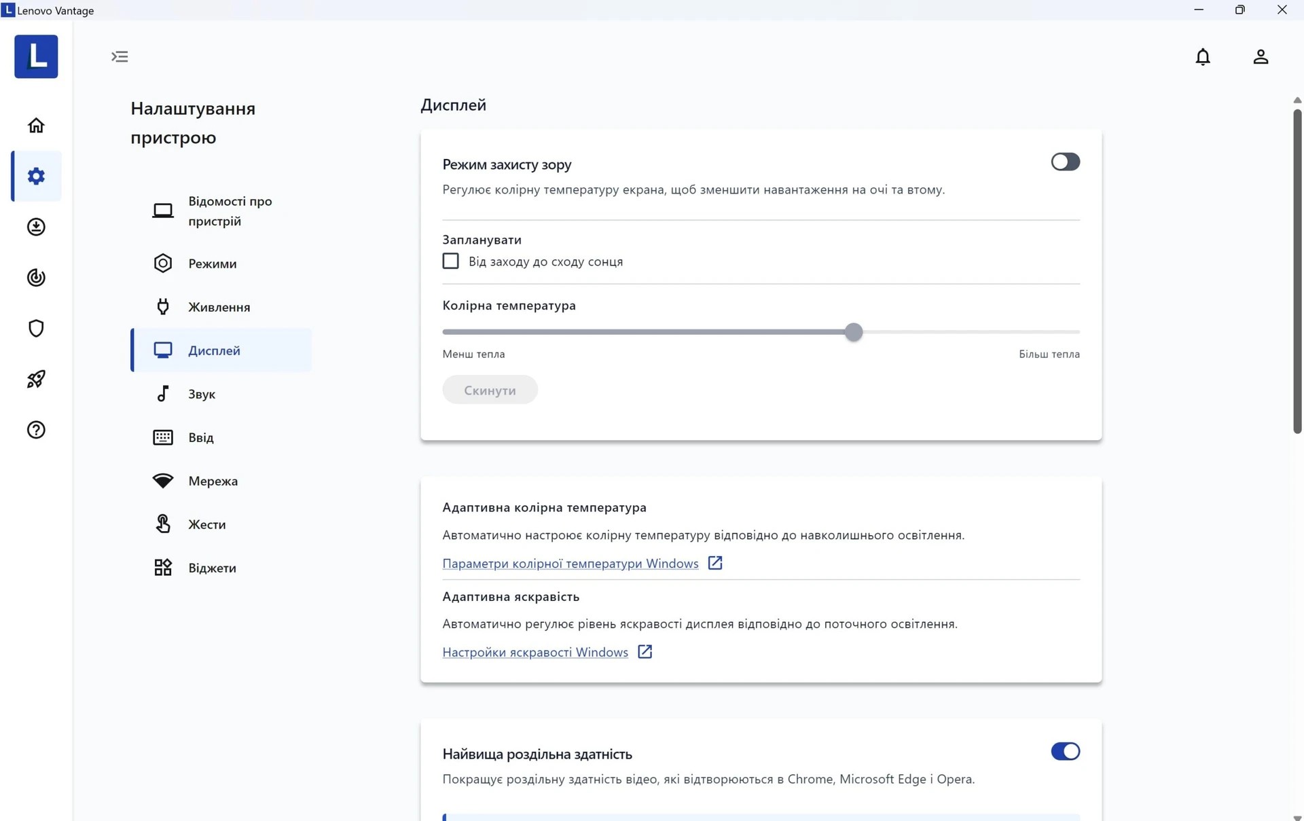Open the Настройки яскравості Windows link
Viewport: 1304px width, 821px height.
pos(535,652)
